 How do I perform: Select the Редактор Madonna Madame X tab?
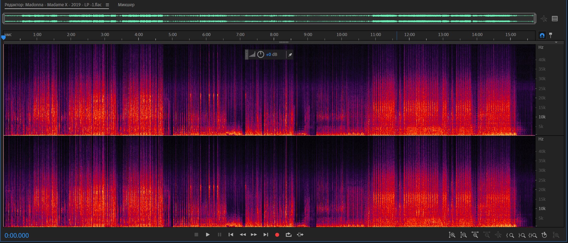pyautogui.click(x=53, y=5)
